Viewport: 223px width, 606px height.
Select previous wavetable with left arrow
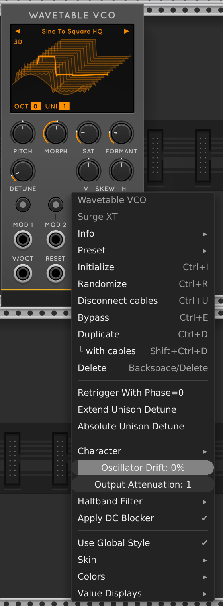pos(18,31)
